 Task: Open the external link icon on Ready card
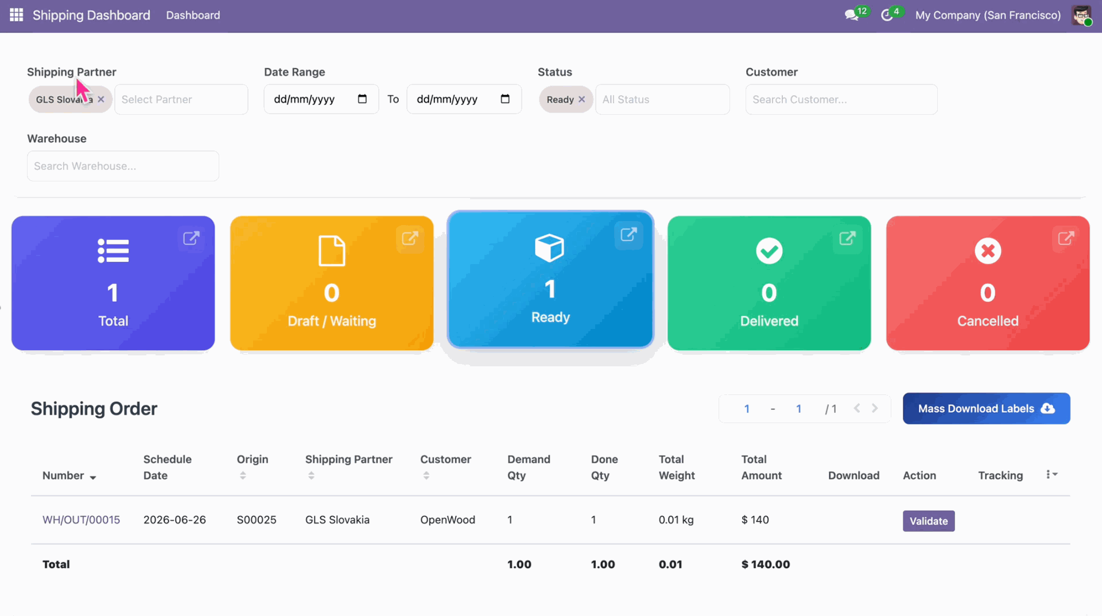point(628,234)
